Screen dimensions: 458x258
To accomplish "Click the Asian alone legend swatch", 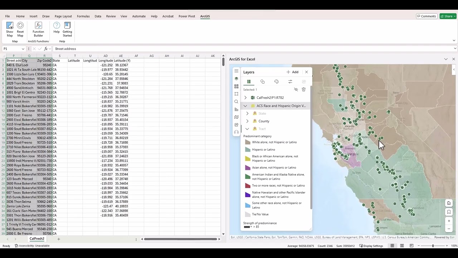I will click(248, 167).
